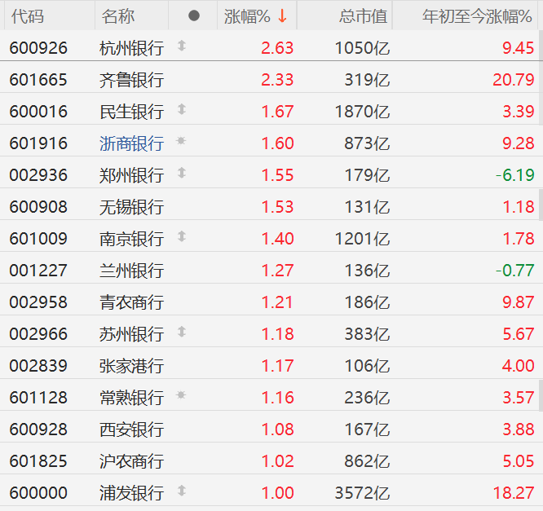The height and width of the screenshot is (511, 543).
Task: Click year-to-date value 9.87
Action: pyautogui.click(x=518, y=302)
